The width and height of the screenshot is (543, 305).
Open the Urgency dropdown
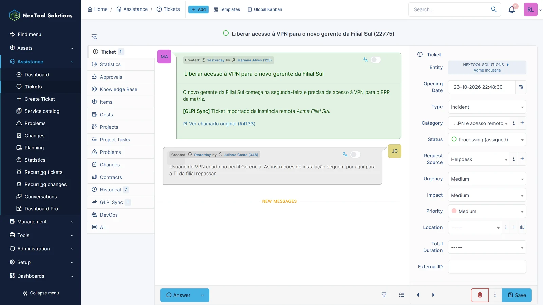[487, 179]
